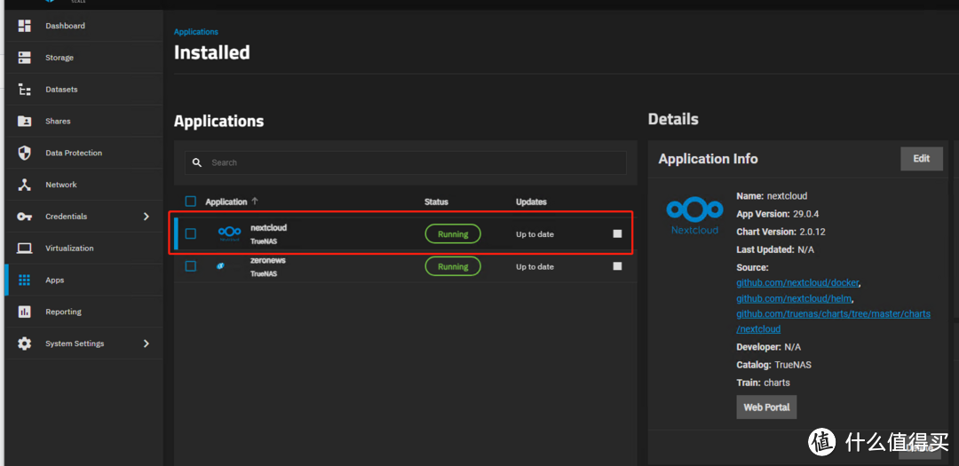Open the Reporting chart icon
The image size is (959, 466).
[25, 312]
